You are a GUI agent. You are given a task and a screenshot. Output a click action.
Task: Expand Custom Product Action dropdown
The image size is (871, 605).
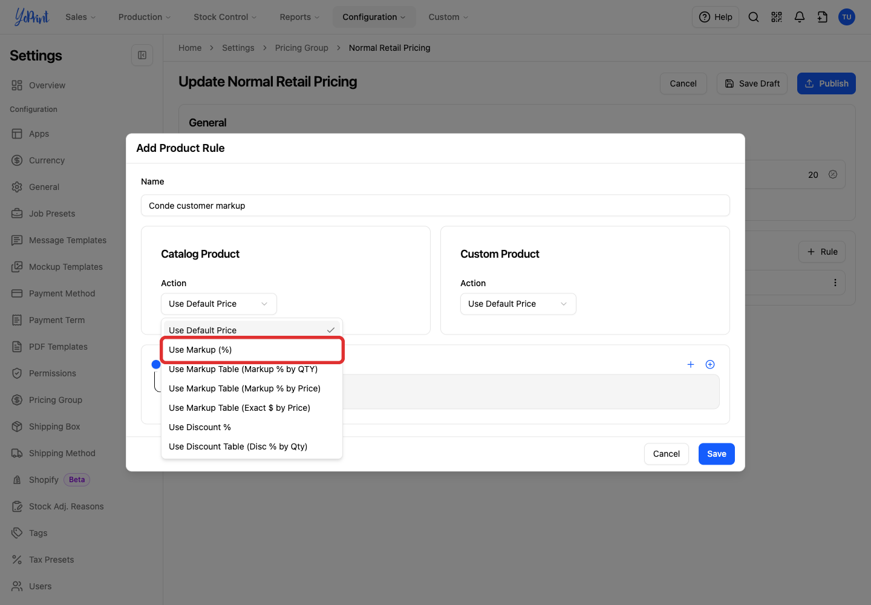(x=518, y=304)
